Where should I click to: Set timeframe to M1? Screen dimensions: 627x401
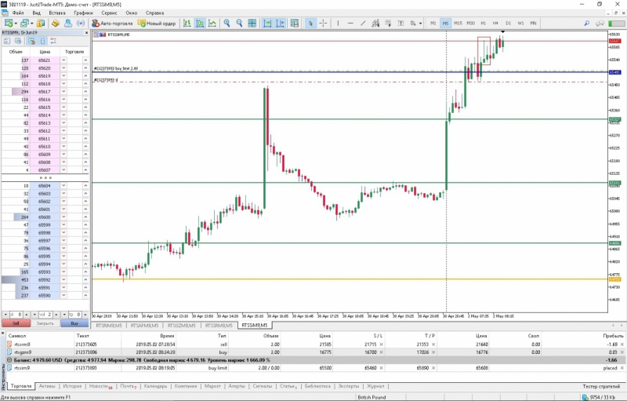433,24
